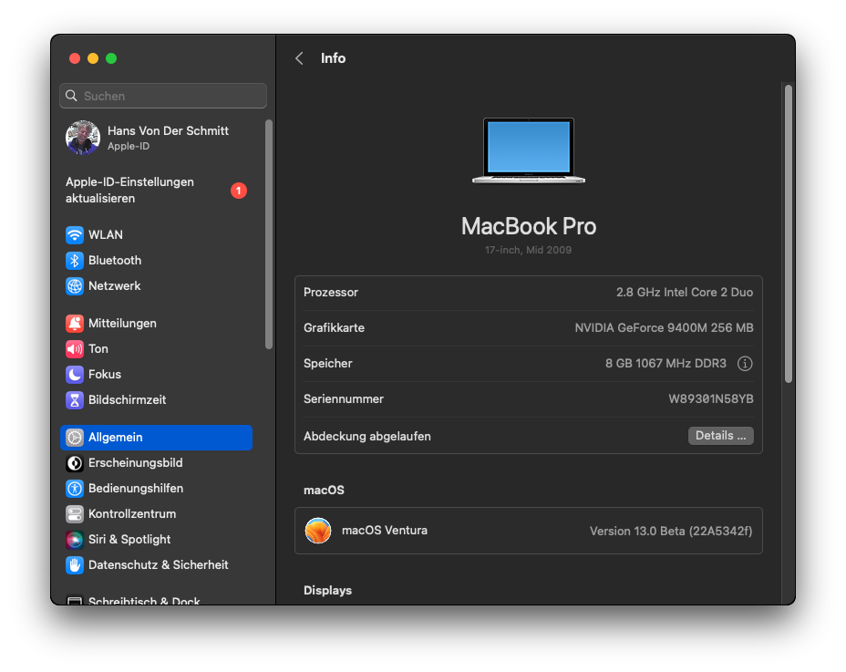Click the Mitteilungen bell icon
The width and height of the screenshot is (846, 672).
pos(75,324)
